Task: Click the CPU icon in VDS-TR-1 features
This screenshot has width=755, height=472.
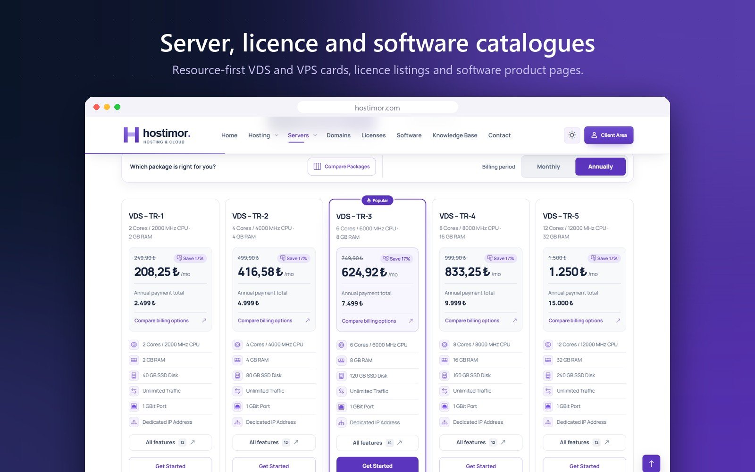Action: pyautogui.click(x=134, y=345)
